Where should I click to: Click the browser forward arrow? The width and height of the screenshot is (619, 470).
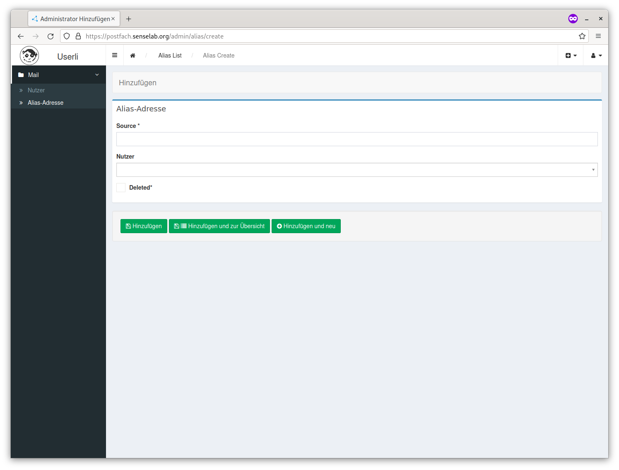36,36
